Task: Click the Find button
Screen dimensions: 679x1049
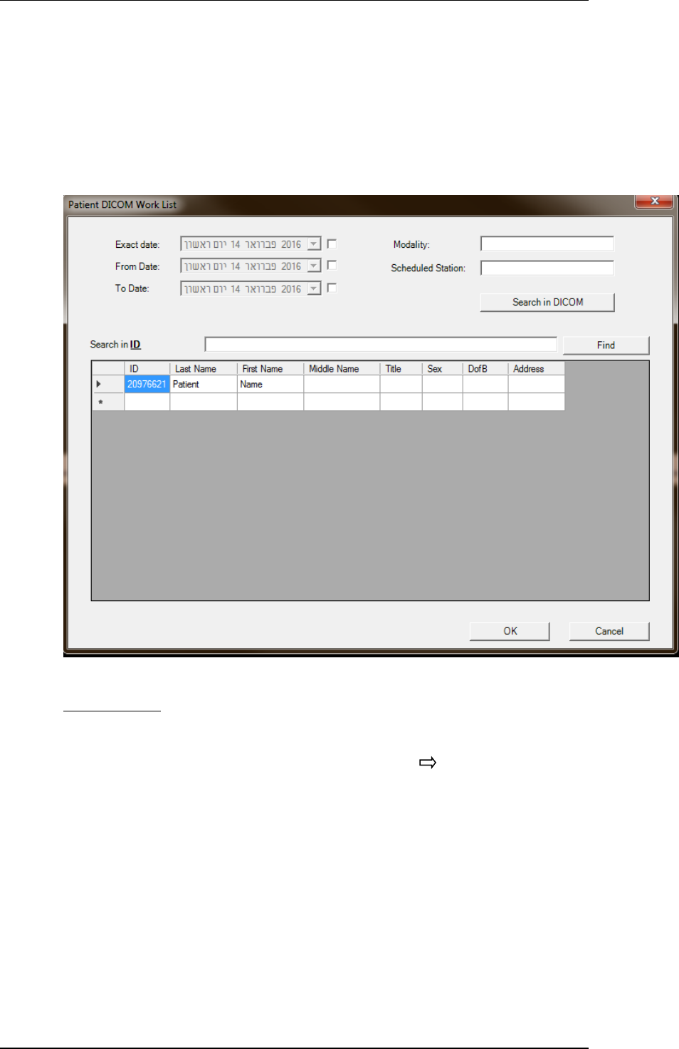Action: coord(606,345)
